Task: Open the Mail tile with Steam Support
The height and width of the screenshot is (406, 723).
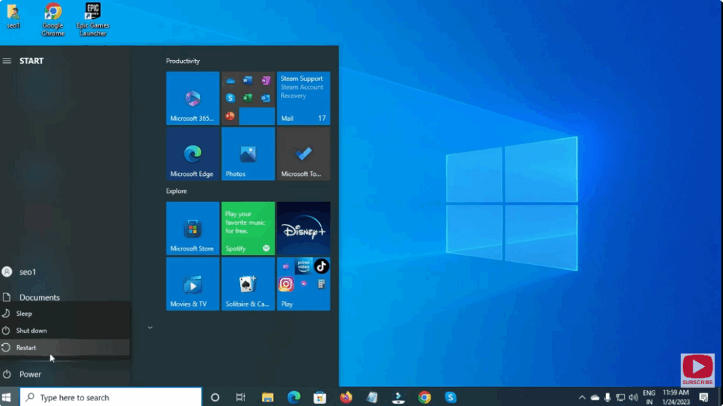Action: [304, 98]
